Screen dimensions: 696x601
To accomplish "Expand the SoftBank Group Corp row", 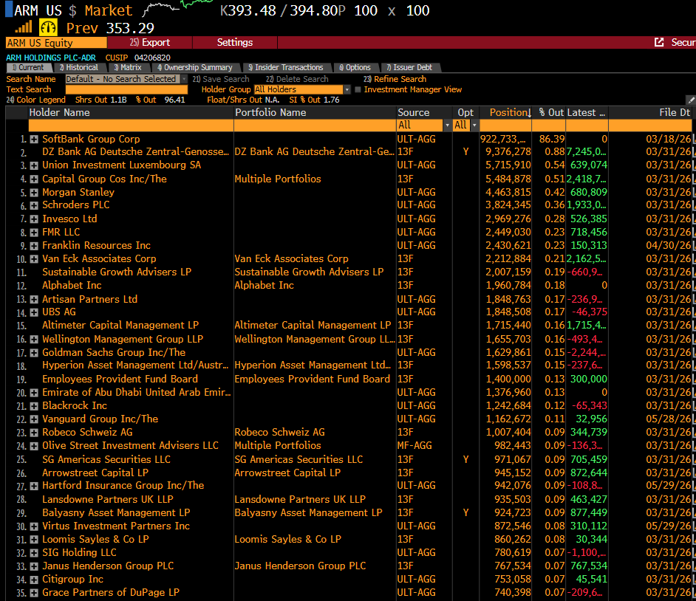I will [34, 140].
